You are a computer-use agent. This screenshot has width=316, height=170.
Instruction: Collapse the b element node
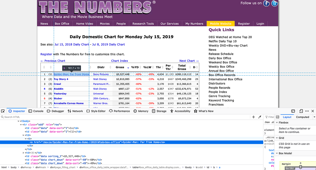26,138
